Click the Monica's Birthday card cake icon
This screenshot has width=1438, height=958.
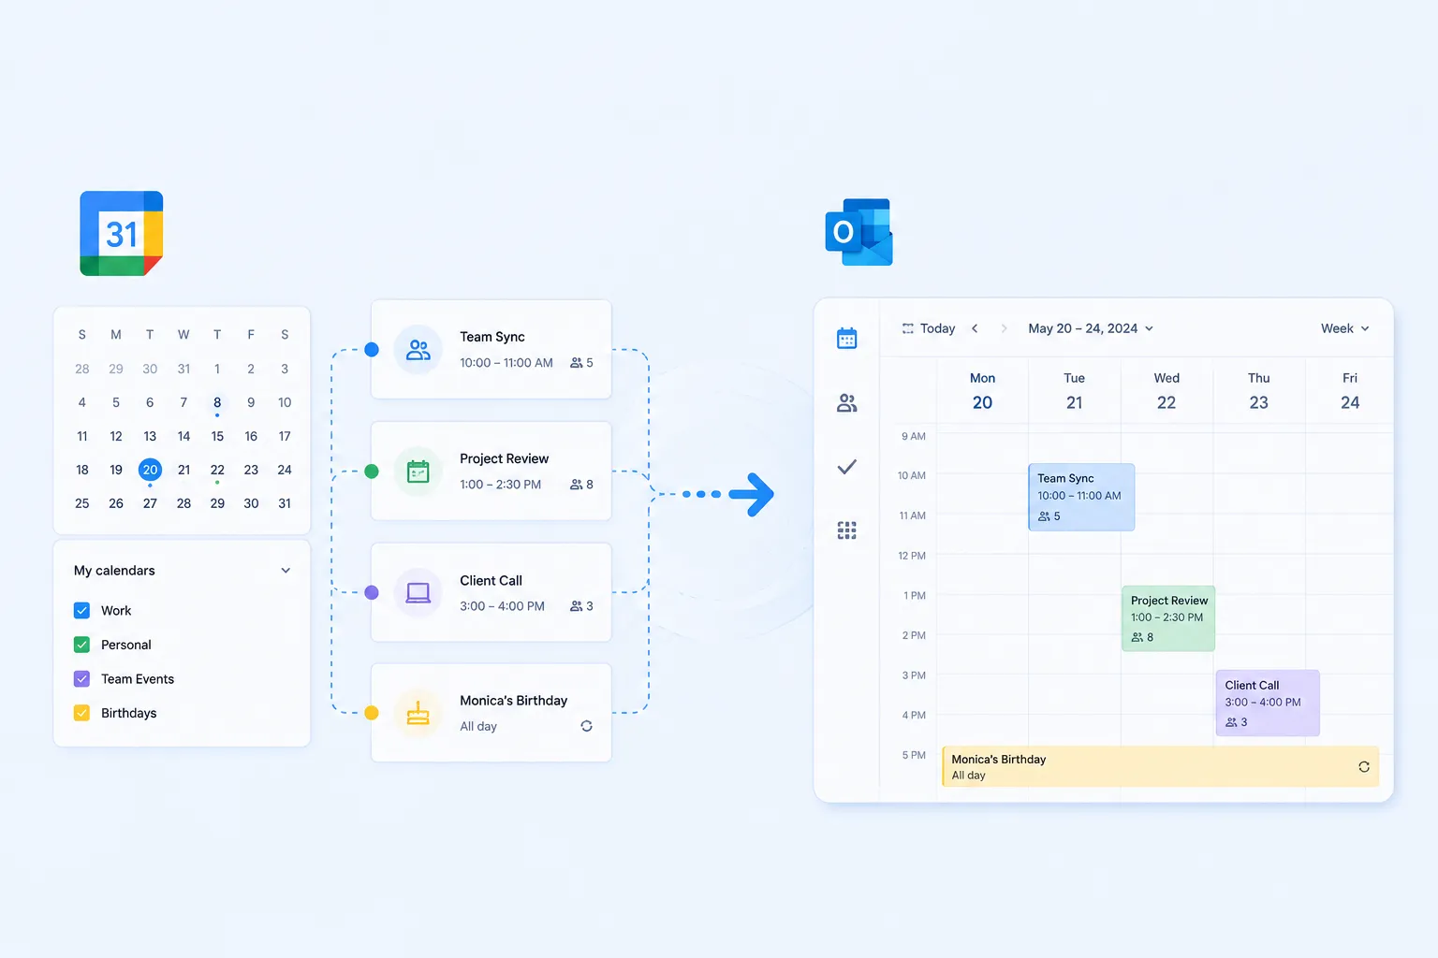[x=418, y=714]
